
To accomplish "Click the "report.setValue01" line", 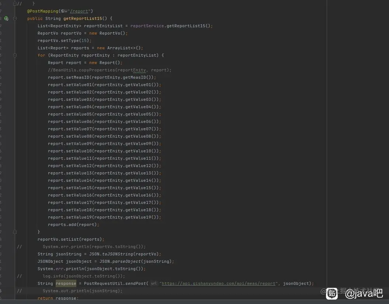I will coord(104,85).
